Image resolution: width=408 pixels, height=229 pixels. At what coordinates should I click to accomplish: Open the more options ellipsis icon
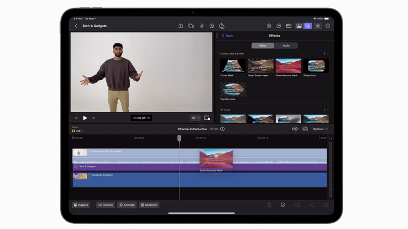(328, 26)
